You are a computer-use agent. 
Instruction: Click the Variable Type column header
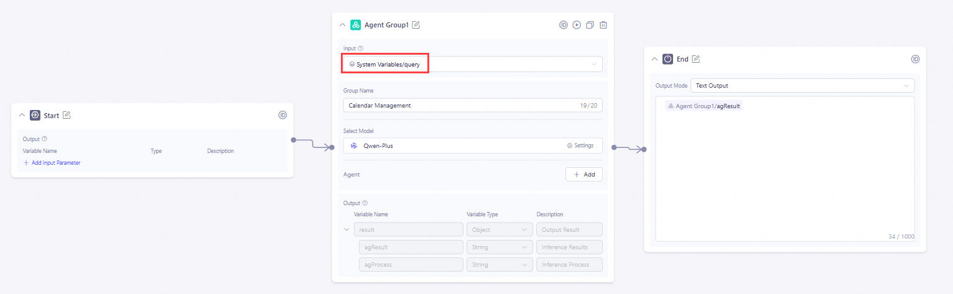click(x=482, y=214)
